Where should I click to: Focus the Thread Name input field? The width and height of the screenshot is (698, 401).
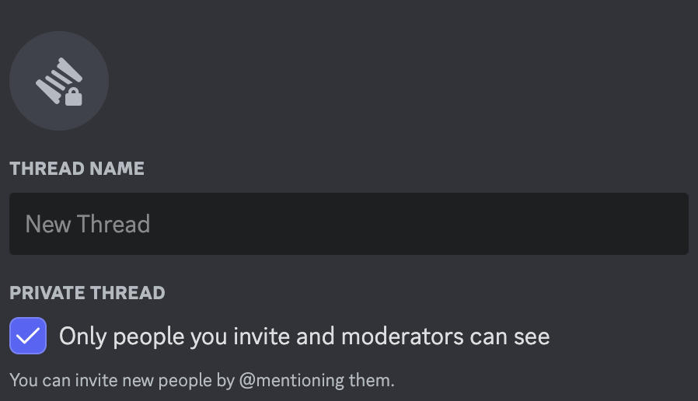pyautogui.click(x=349, y=224)
